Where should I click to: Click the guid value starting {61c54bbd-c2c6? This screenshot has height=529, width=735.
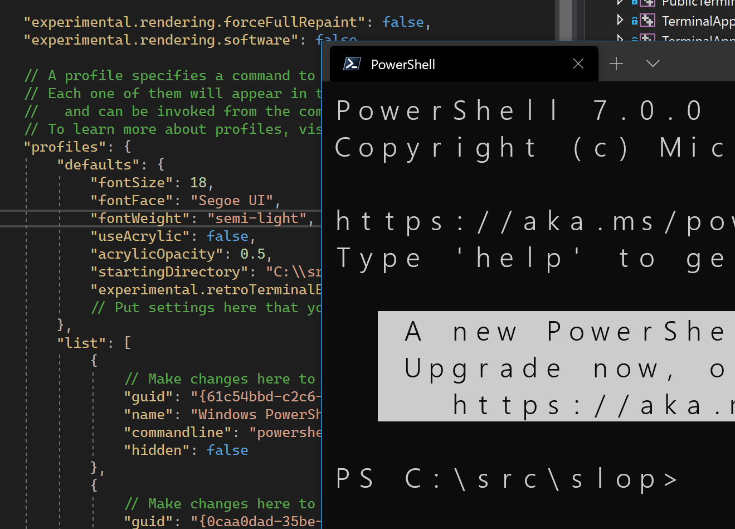[256, 397]
